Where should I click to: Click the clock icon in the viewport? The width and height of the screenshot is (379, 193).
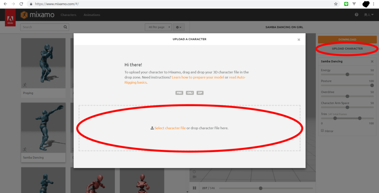194,172
